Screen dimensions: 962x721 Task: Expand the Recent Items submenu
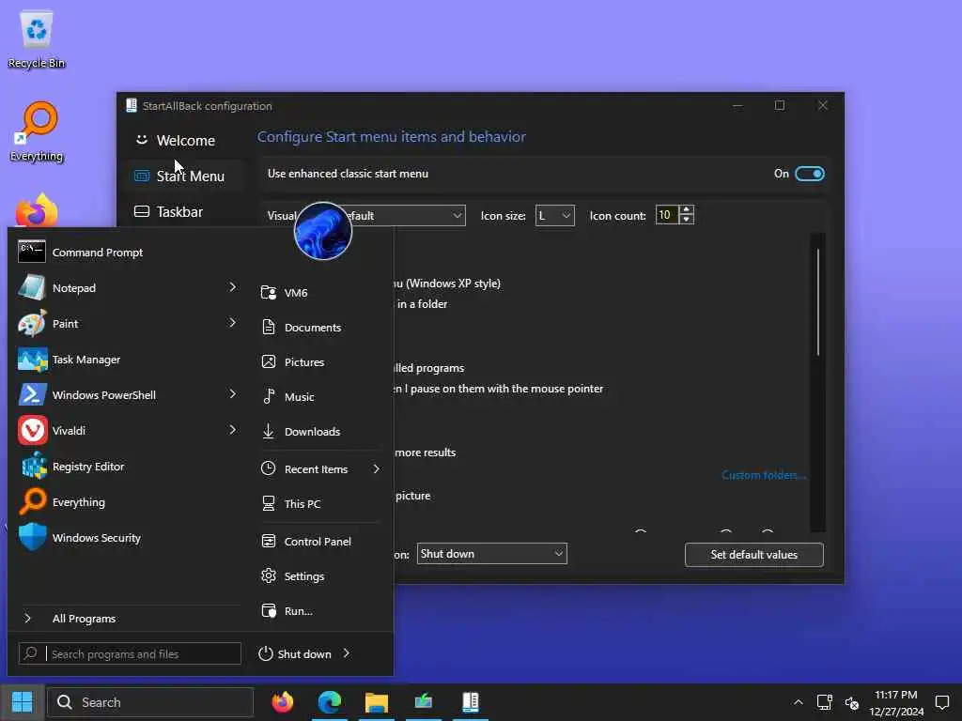(376, 469)
